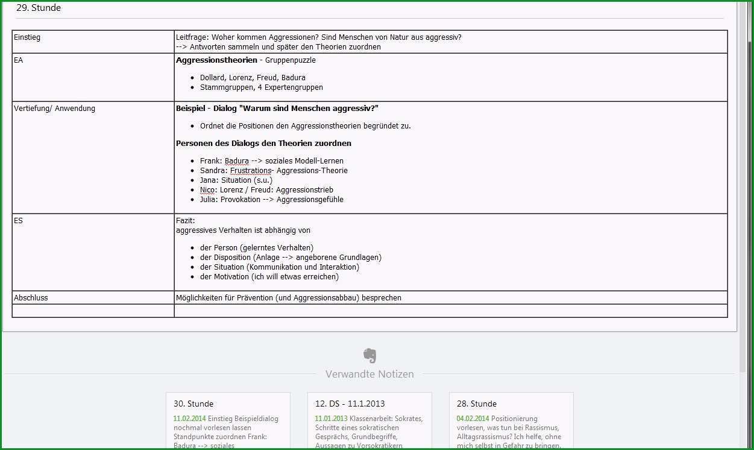The width and height of the screenshot is (754, 450).
Task: Click the bullet "Julia: Provokation --> Aggressionsgefühle"
Action: coord(272,200)
